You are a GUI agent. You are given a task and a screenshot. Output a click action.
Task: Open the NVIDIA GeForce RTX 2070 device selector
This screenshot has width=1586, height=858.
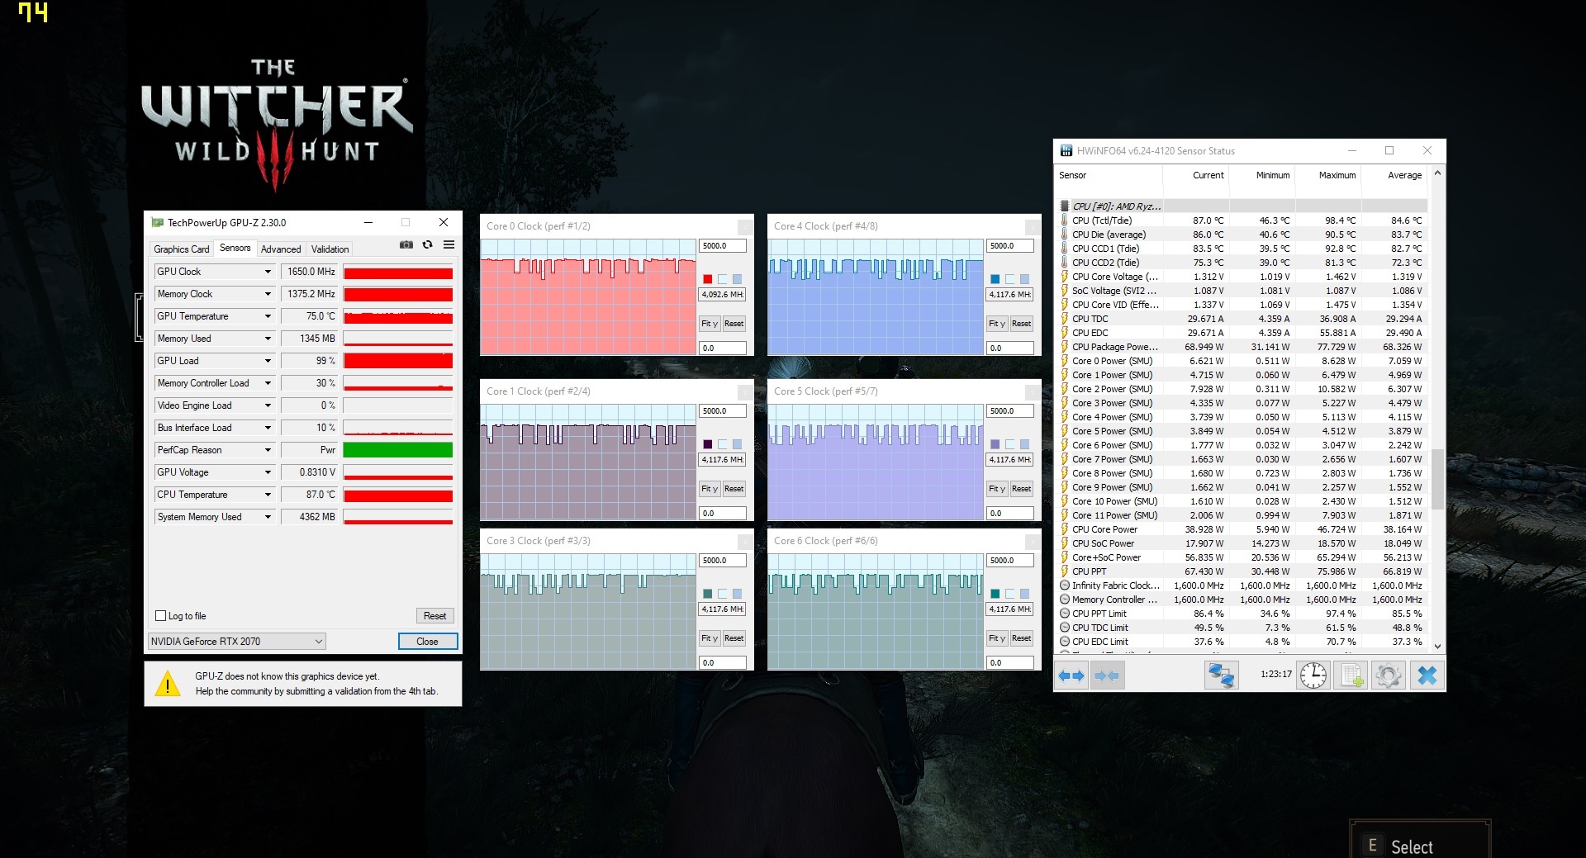click(237, 642)
